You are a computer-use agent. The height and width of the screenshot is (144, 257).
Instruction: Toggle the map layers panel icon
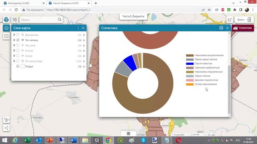click(x=6, y=28)
